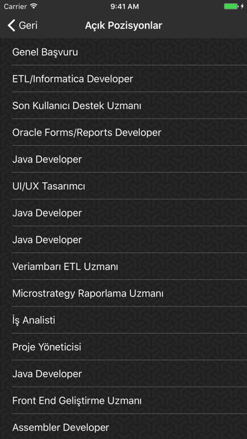
Task: Open Java Developer below Proje Yöneticisi
Action: (123, 374)
